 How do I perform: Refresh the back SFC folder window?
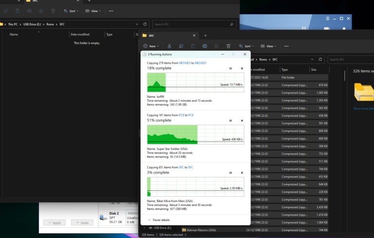145,24
